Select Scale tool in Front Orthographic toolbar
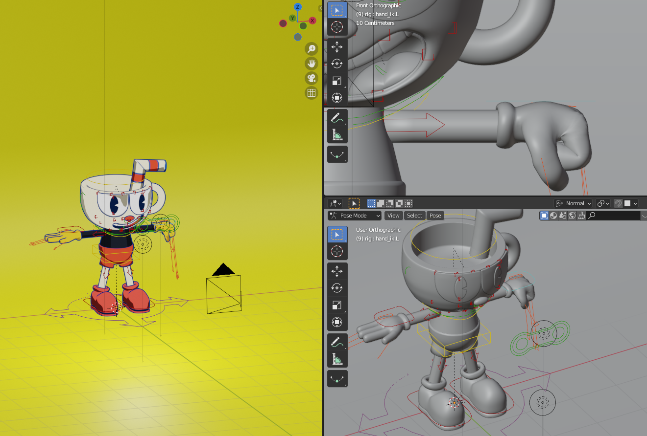 (337, 81)
